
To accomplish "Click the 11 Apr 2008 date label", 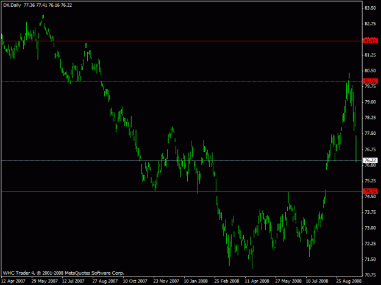I will pos(257,281).
